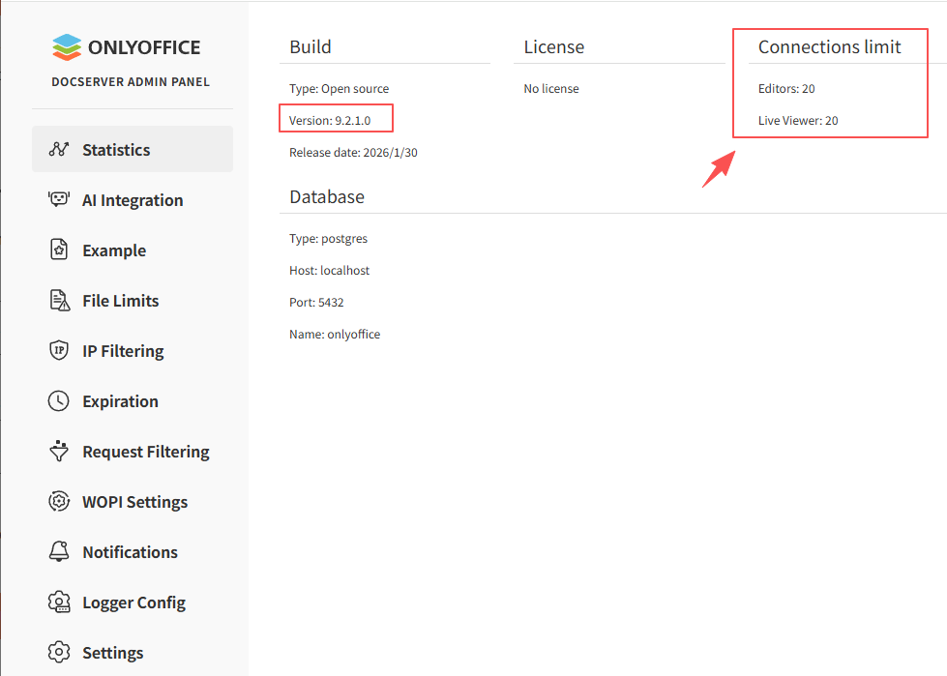Viewport: 947px width, 676px height.
Task: Click the Notifications bell icon
Action: coord(59,552)
